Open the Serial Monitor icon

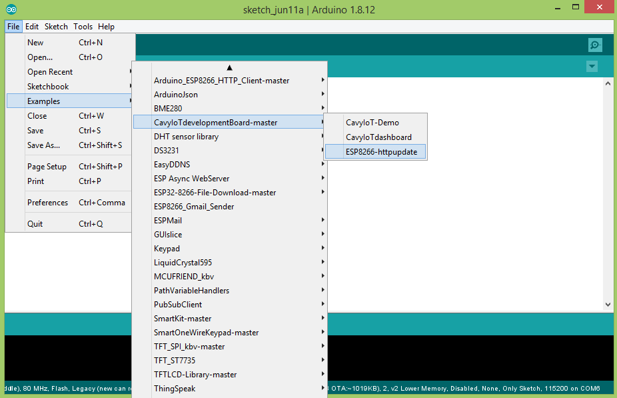tap(594, 45)
